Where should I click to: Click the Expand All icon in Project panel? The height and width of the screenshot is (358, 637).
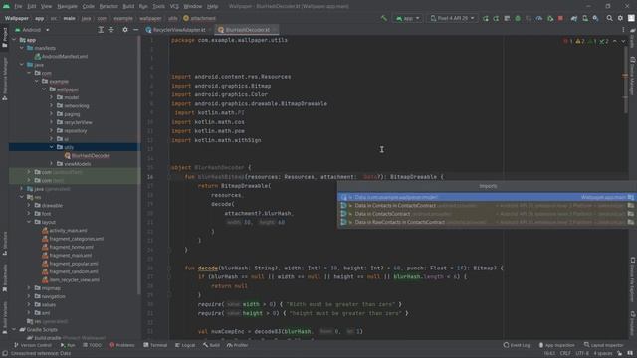point(101,30)
